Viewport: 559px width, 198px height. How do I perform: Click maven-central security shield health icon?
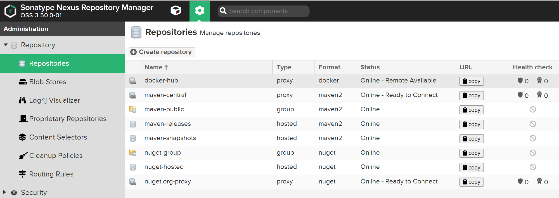pyautogui.click(x=520, y=95)
